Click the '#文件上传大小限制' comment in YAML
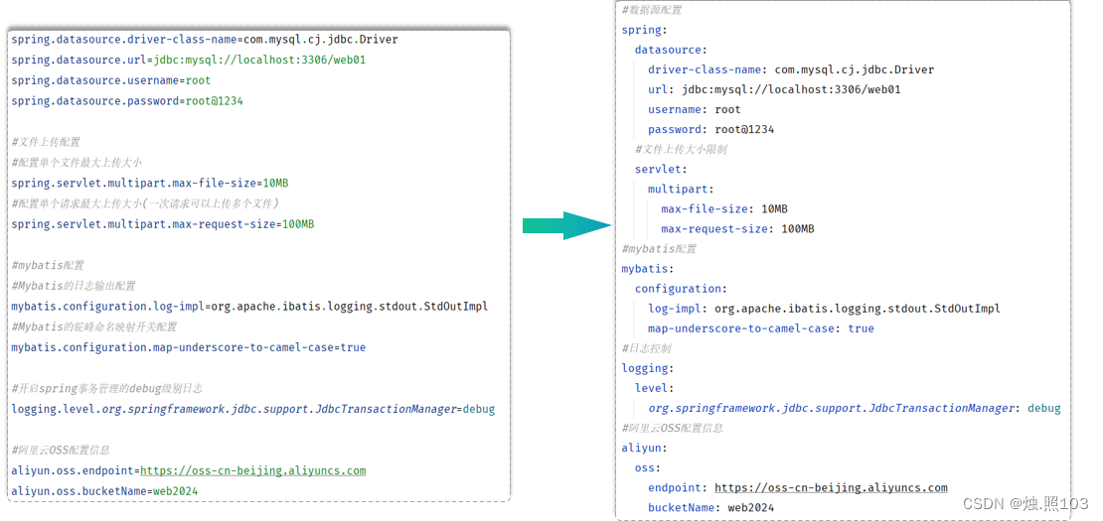Image resolution: width=1103 pixels, height=521 pixels. click(x=681, y=150)
